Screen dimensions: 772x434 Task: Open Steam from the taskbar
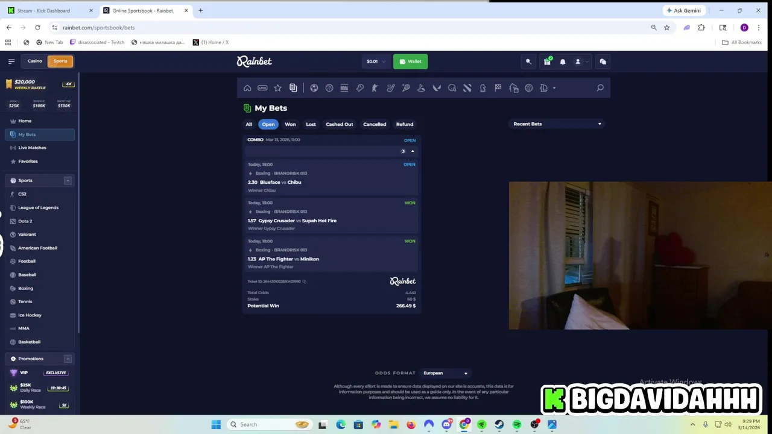tap(499, 424)
